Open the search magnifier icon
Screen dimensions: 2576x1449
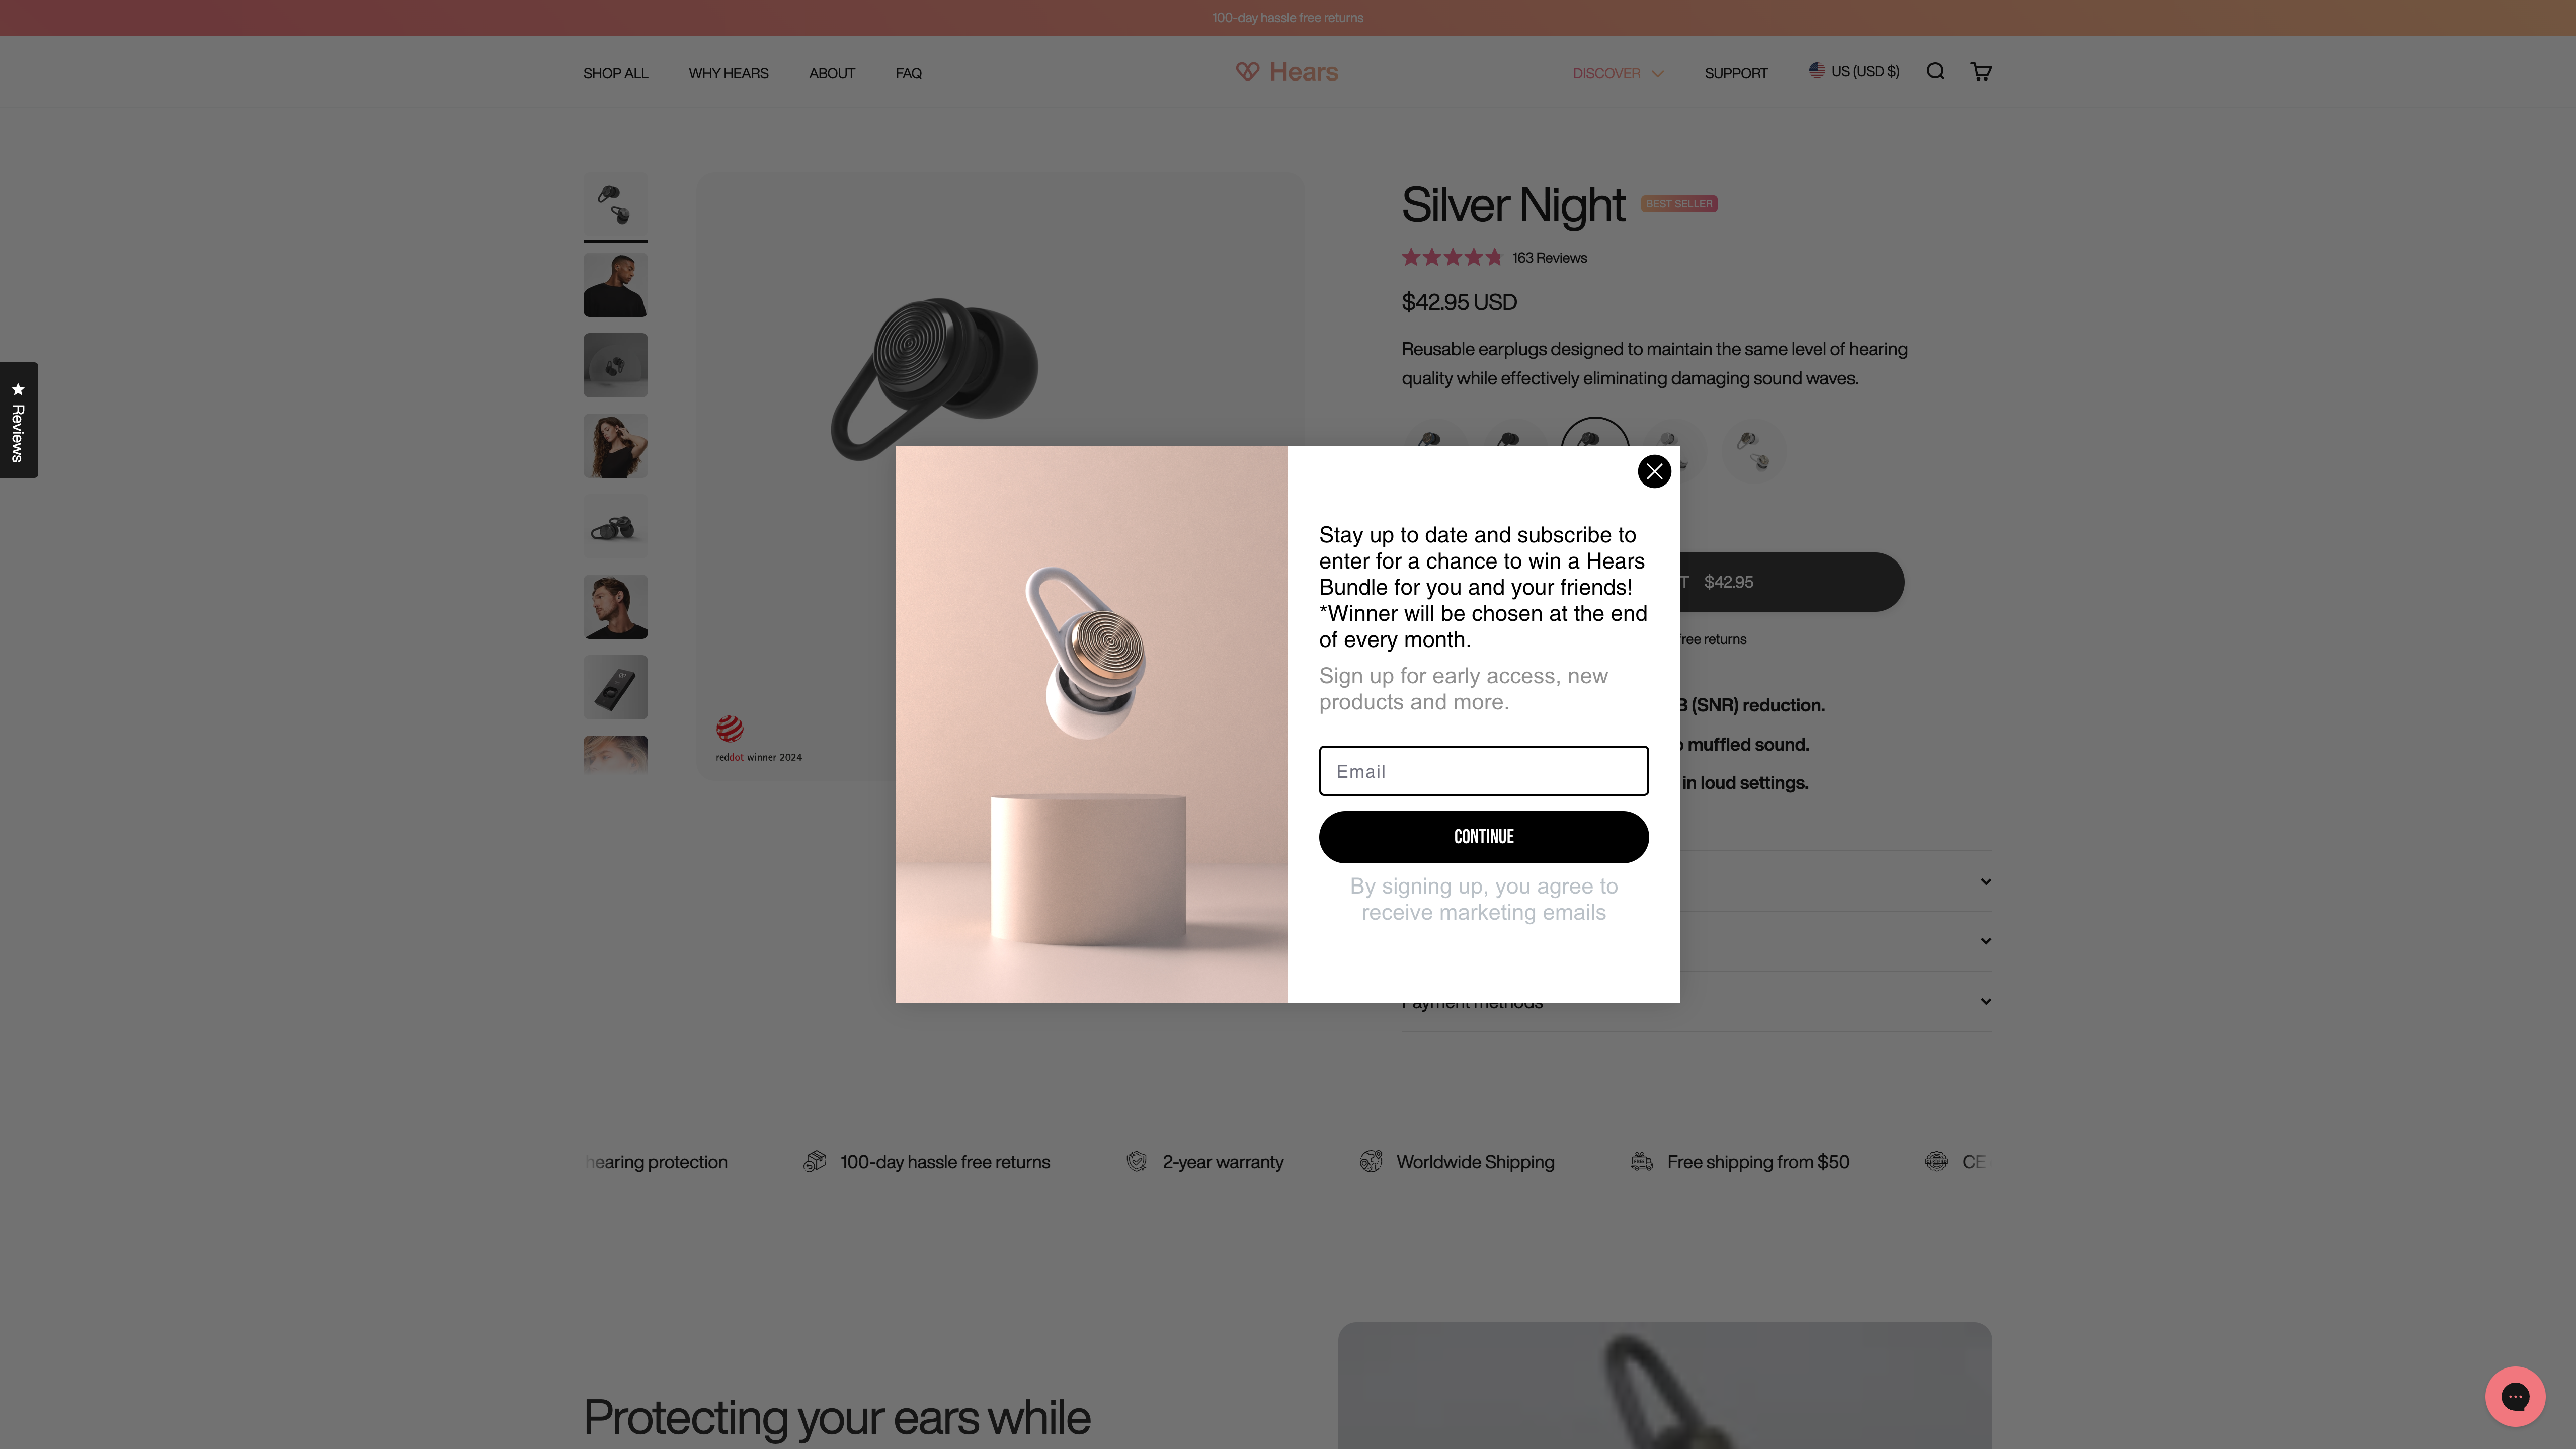pyautogui.click(x=1935, y=72)
